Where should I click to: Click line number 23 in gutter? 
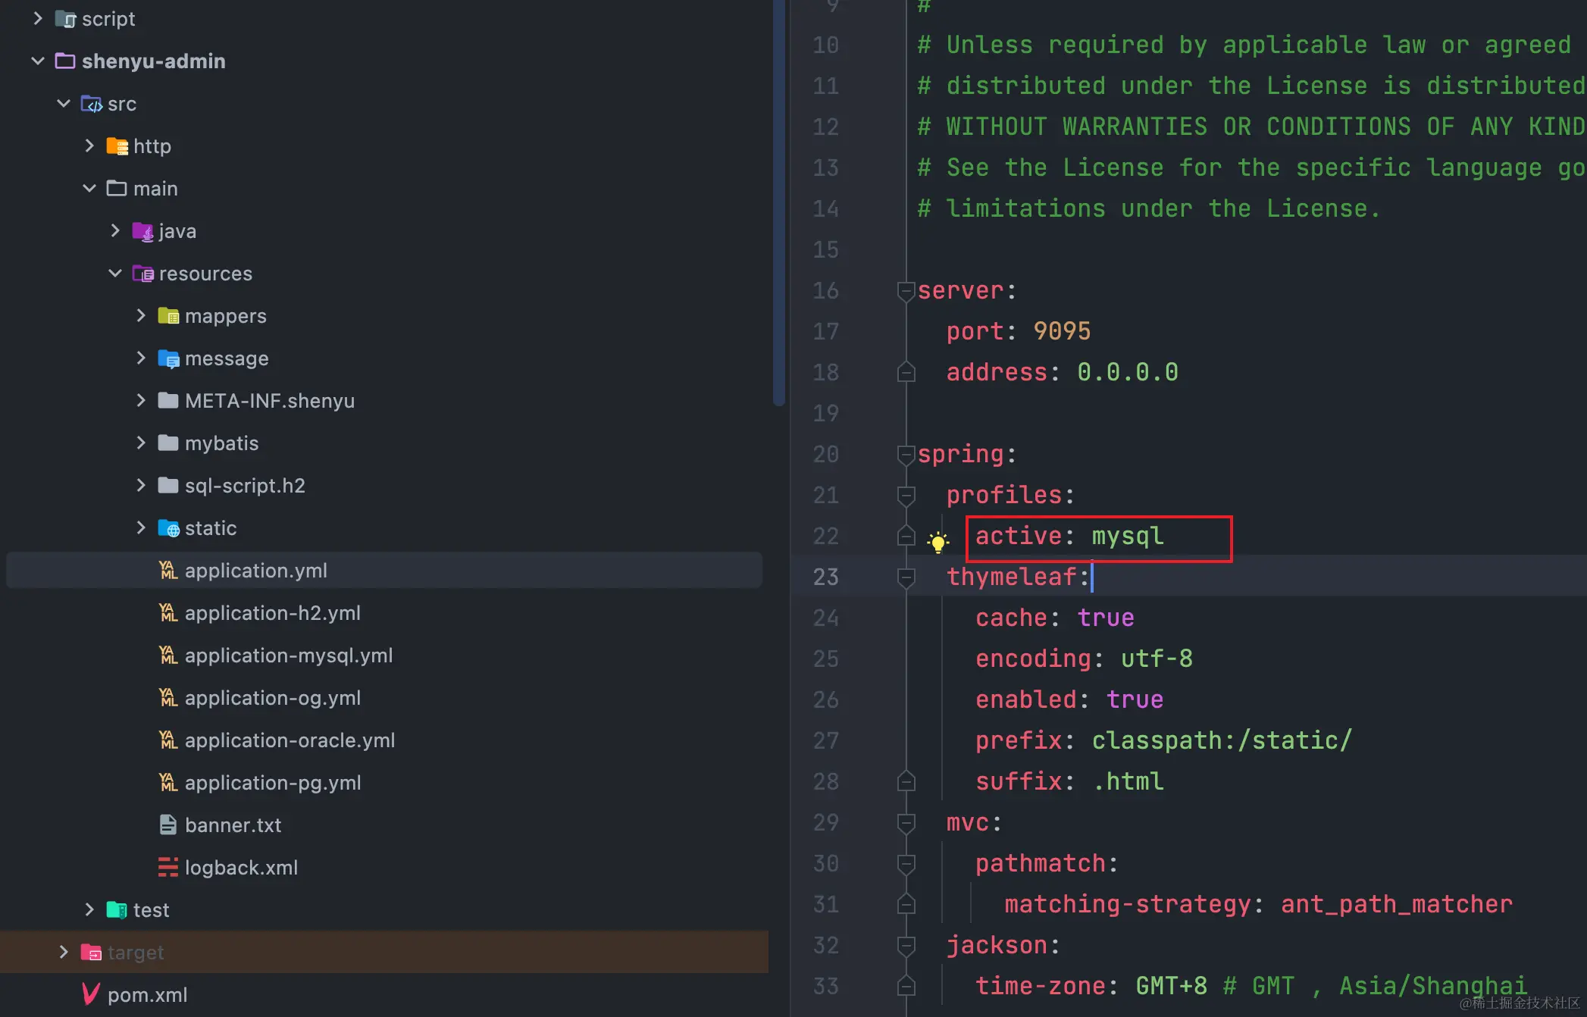(825, 577)
